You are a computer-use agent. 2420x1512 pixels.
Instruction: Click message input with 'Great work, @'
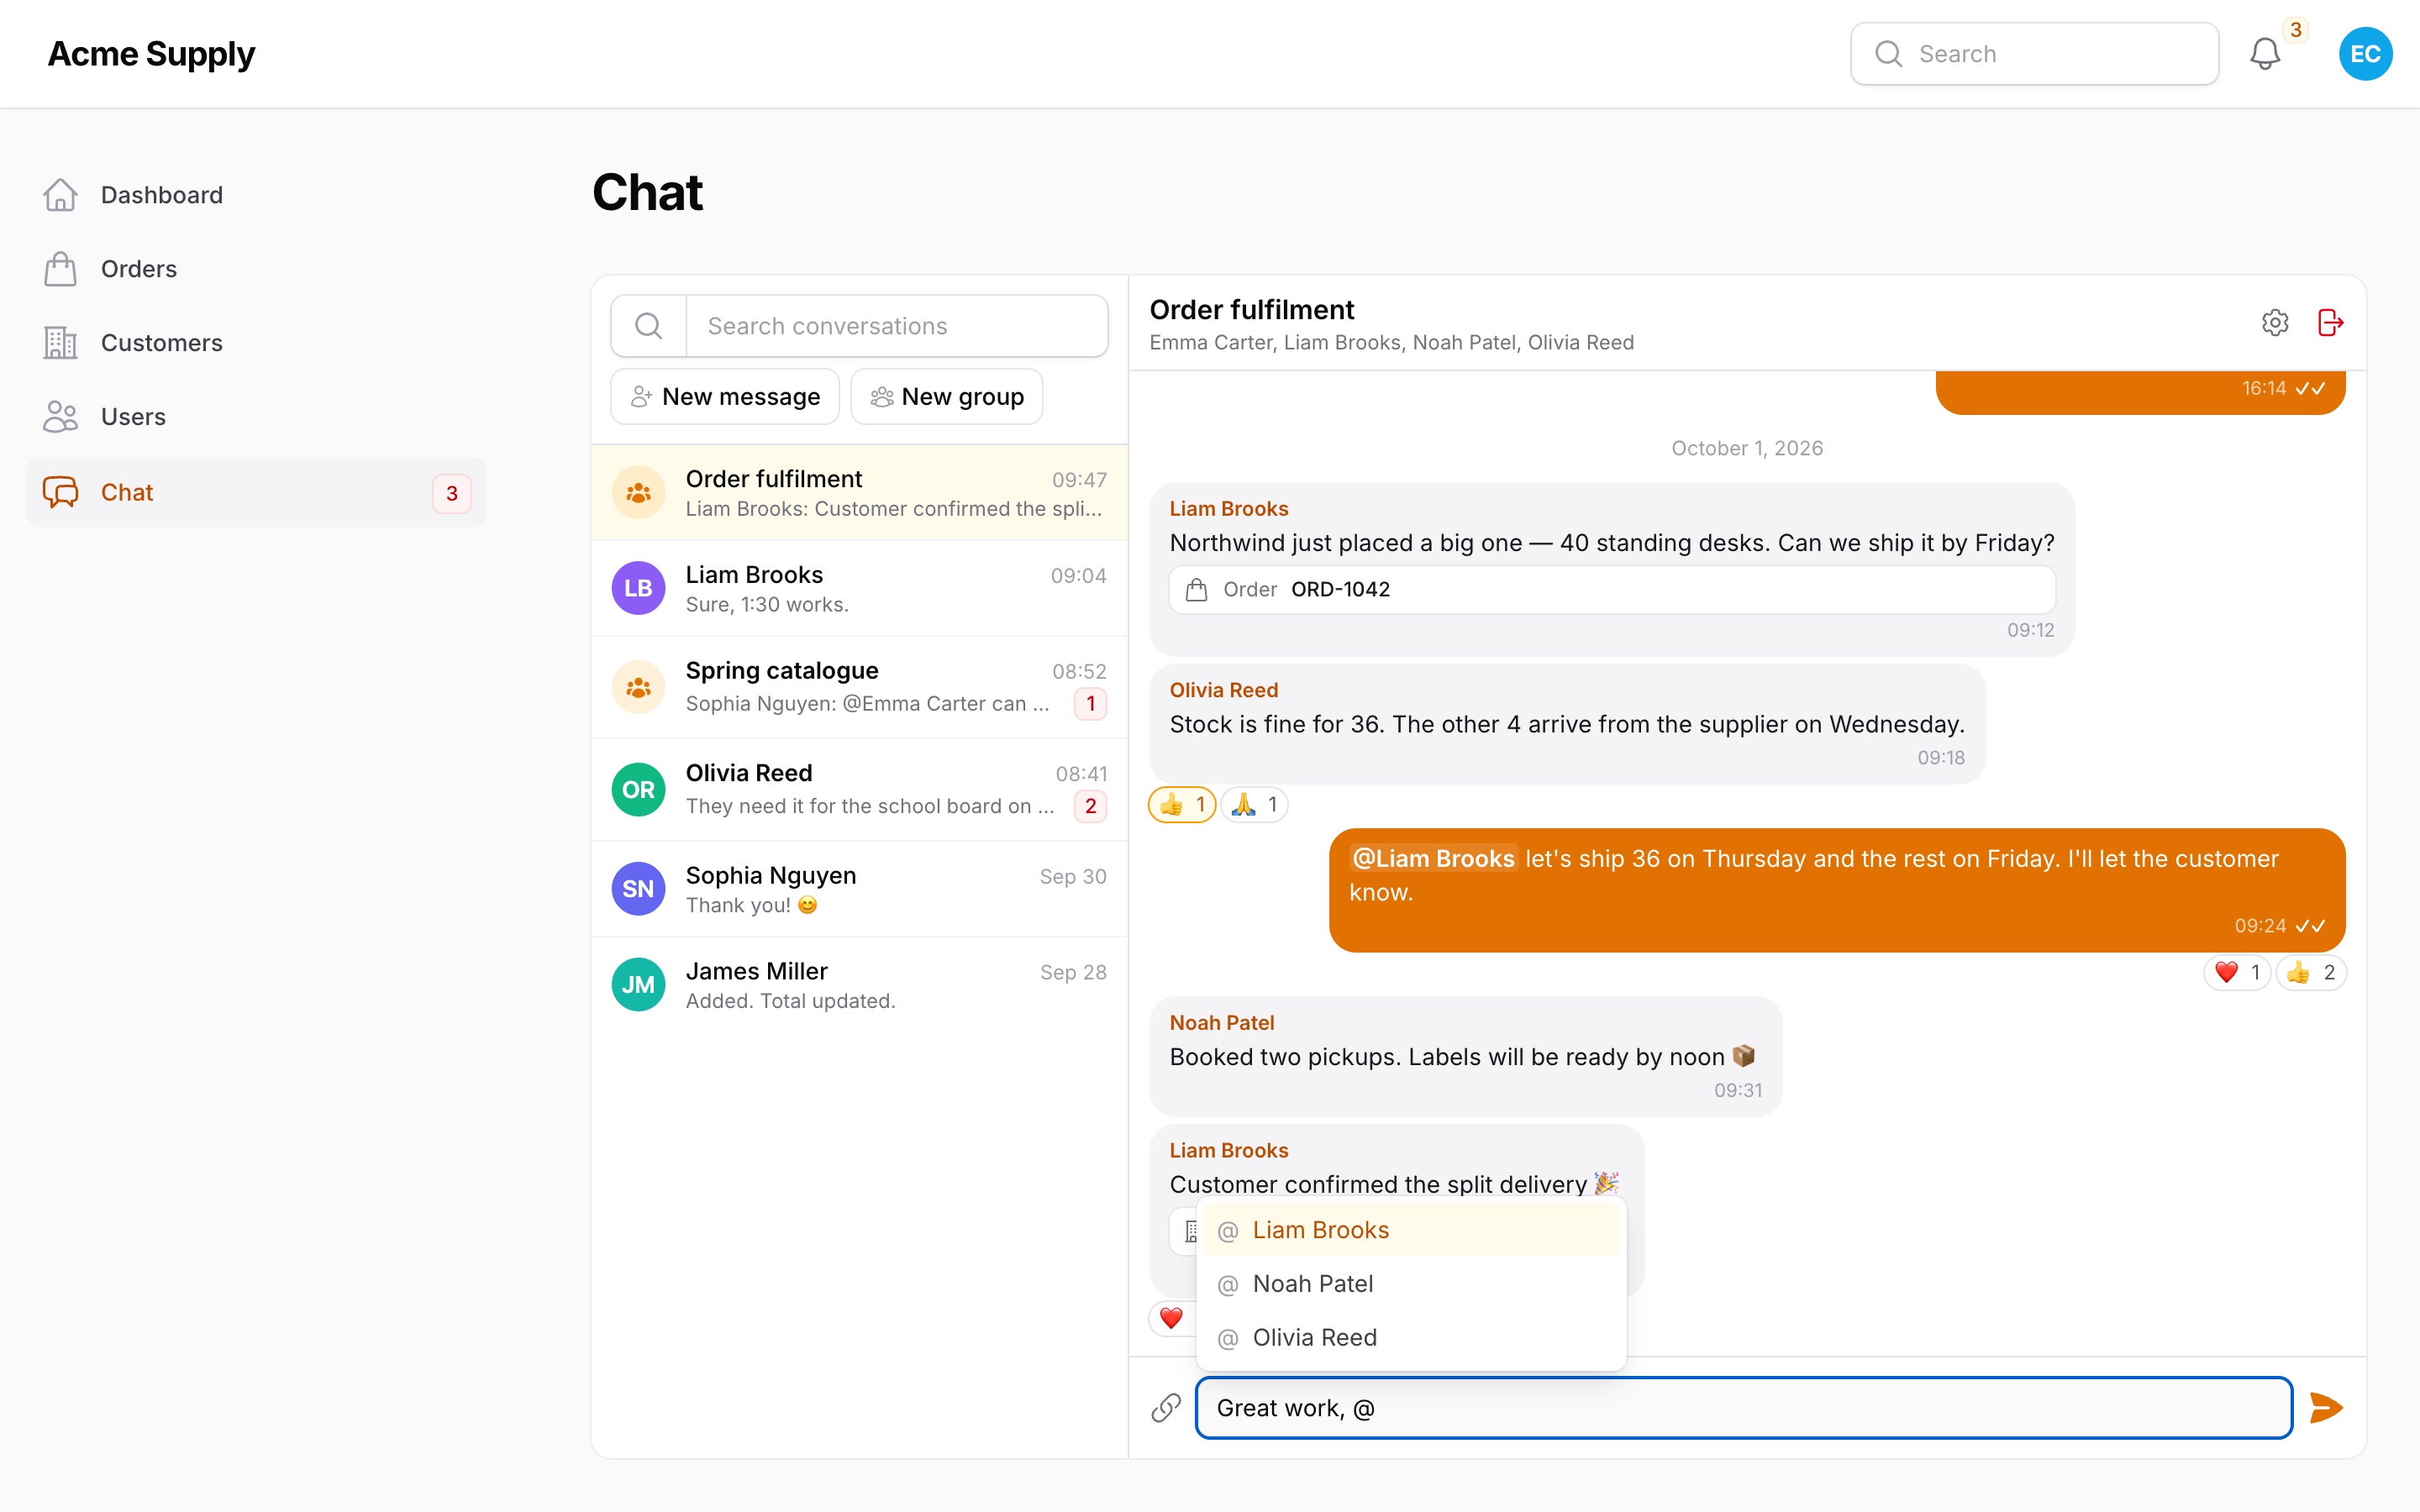(1744, 1408)
